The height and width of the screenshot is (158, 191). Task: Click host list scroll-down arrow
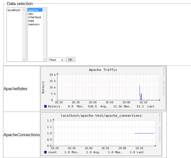click(24, 60)
